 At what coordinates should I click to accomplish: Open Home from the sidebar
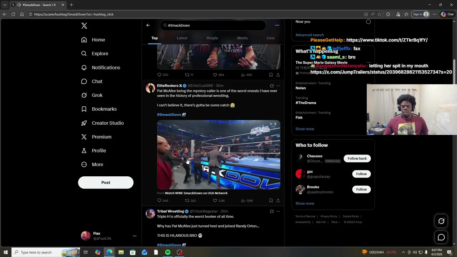click(93, 40)
